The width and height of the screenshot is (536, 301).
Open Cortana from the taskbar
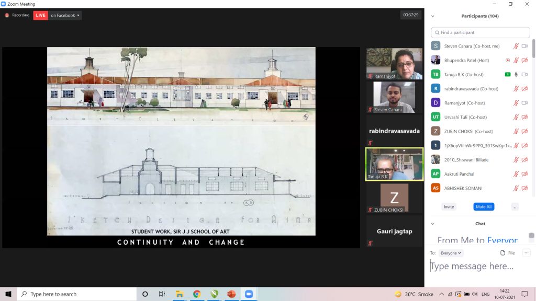(x=145, y=294)
